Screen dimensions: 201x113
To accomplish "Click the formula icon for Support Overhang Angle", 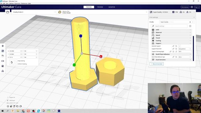I will pyautogui.click(x=176, y=51).
